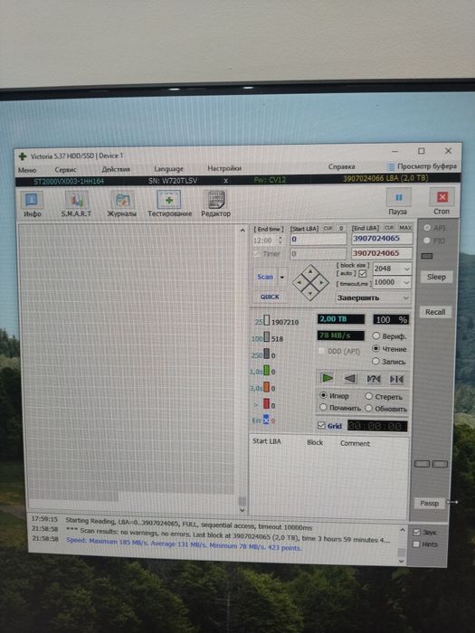Image resolution: width=475 pixels, height=633 pixels.
Task: Select random access scan mode icon
Action: tap(373, 379)
